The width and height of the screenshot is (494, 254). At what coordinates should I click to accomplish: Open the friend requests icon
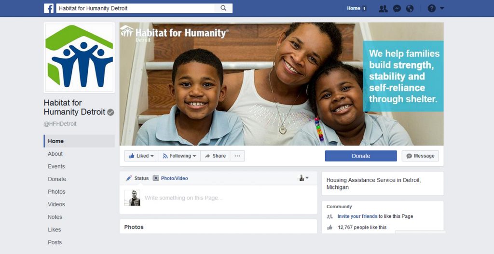coord(383,9)
